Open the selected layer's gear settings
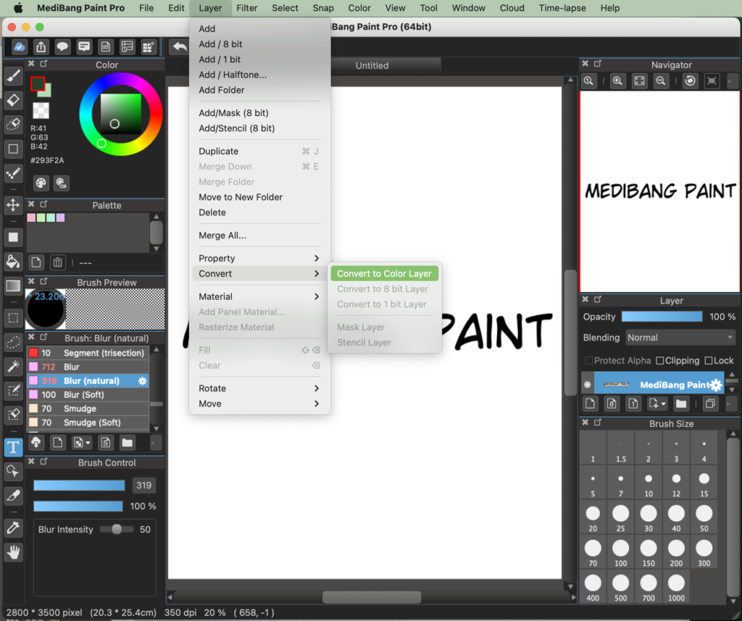Viewport: 742px width, 621px height. tap(714, 385)
